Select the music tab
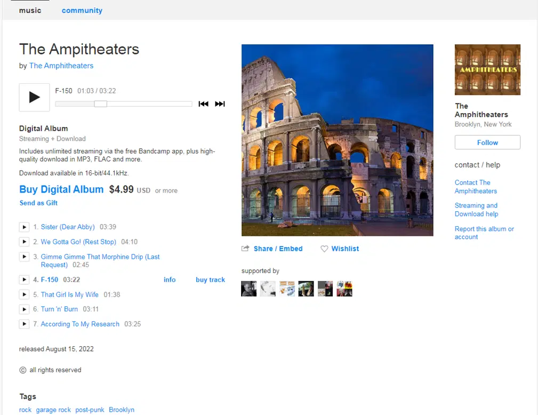The image size is (538, 415). (x=30, y=10)
